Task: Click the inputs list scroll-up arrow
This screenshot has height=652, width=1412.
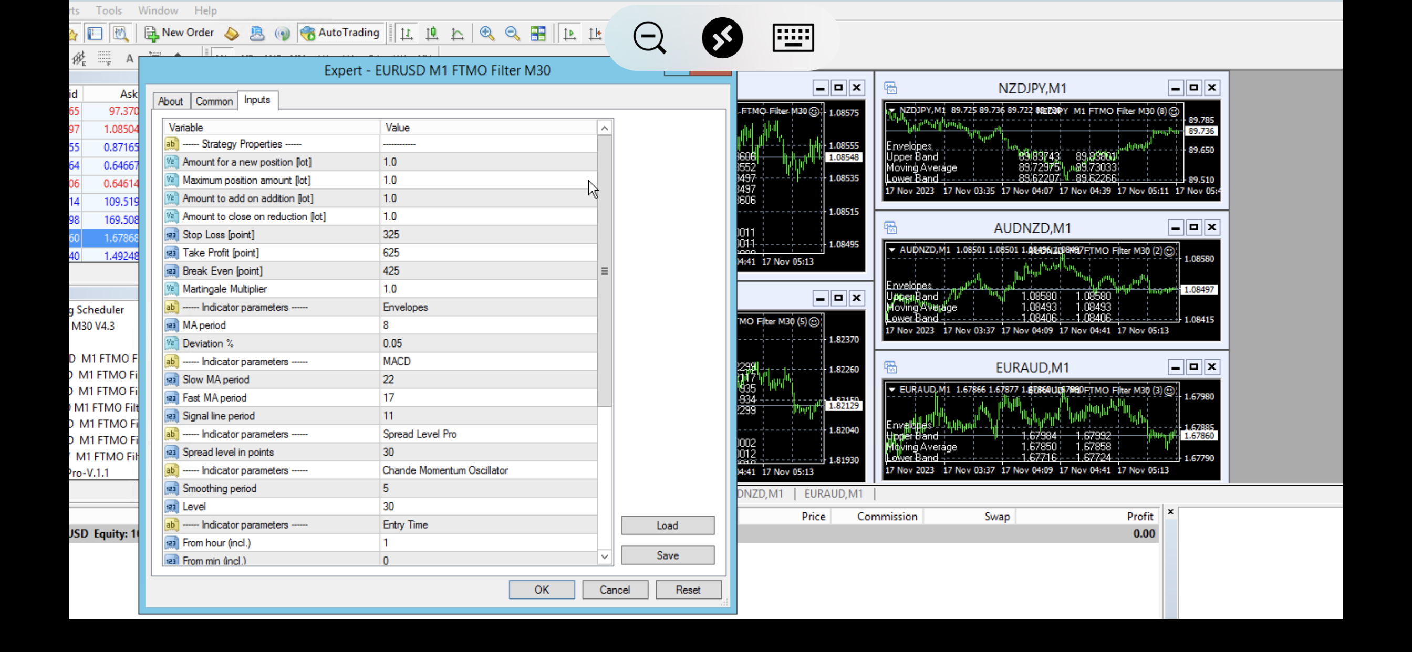Action: tap(605, 128)
